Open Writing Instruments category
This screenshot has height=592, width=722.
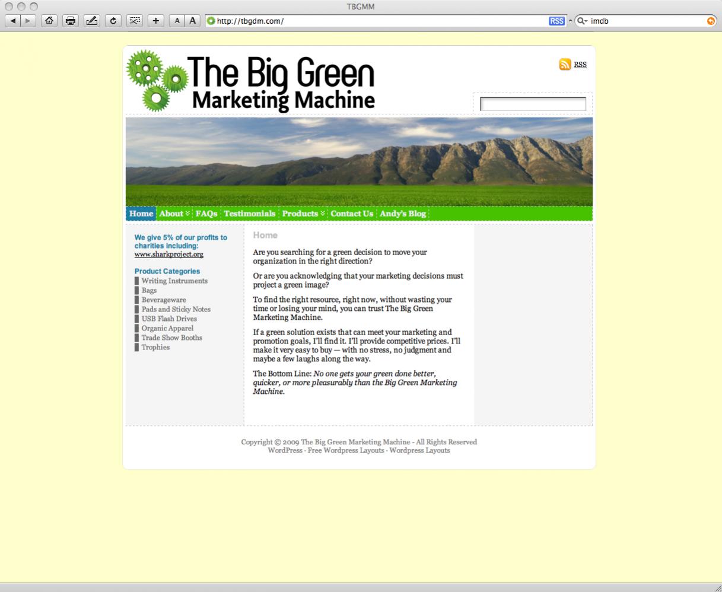(174, 281)
